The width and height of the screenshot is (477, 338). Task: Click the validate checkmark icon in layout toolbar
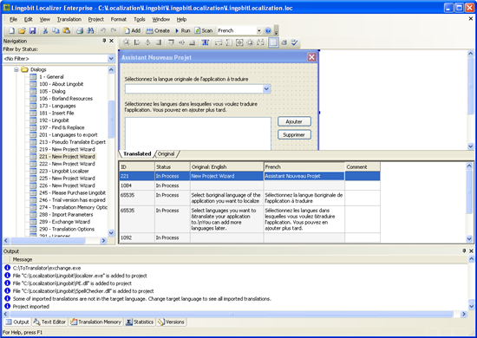click(294, 42)
